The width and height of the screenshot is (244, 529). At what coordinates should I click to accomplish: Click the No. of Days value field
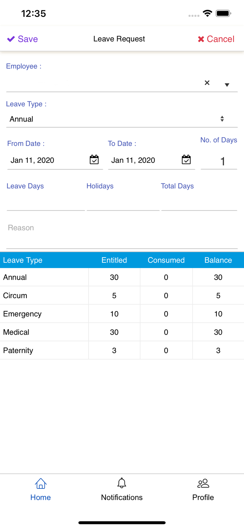coord(223,161)
